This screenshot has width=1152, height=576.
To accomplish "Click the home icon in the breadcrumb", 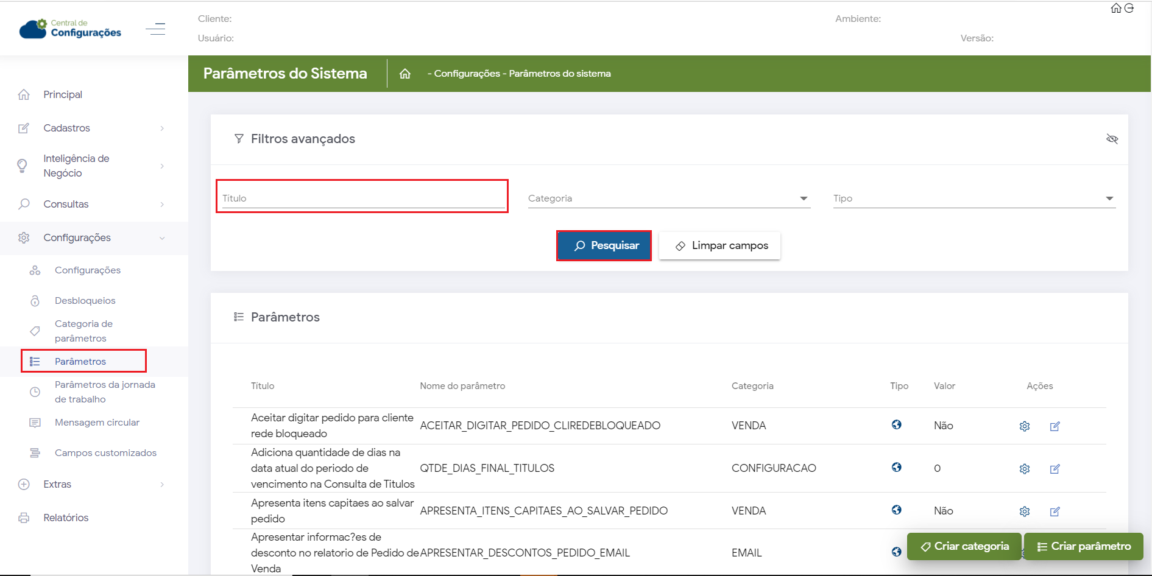I will click(405, 74).
